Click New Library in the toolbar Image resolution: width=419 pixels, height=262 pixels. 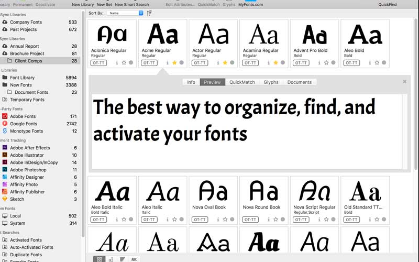[83, 5]
